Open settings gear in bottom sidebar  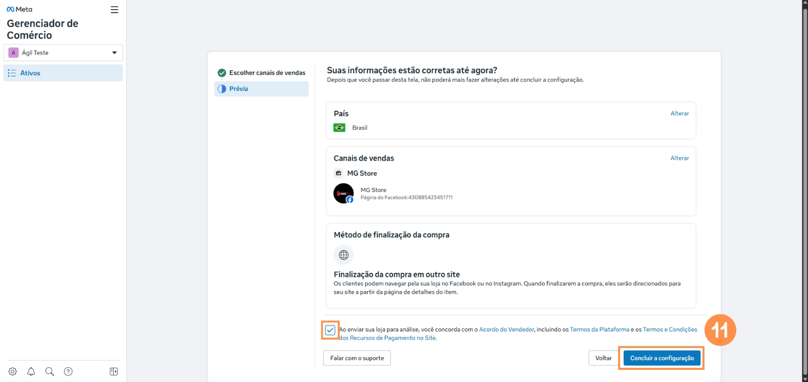(x=13, y=371)
